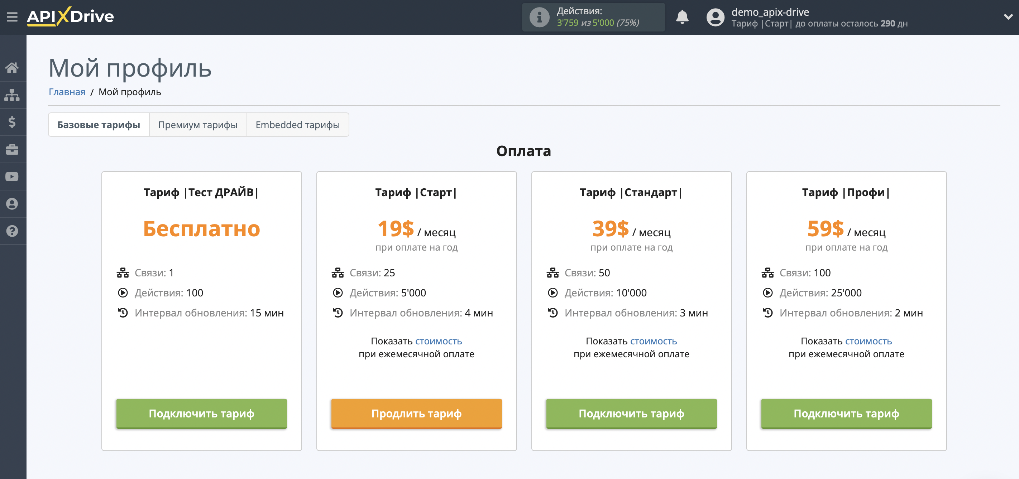Click Связи: 50 text
This screenshot has height=479, width=1019.
(587, 273)
